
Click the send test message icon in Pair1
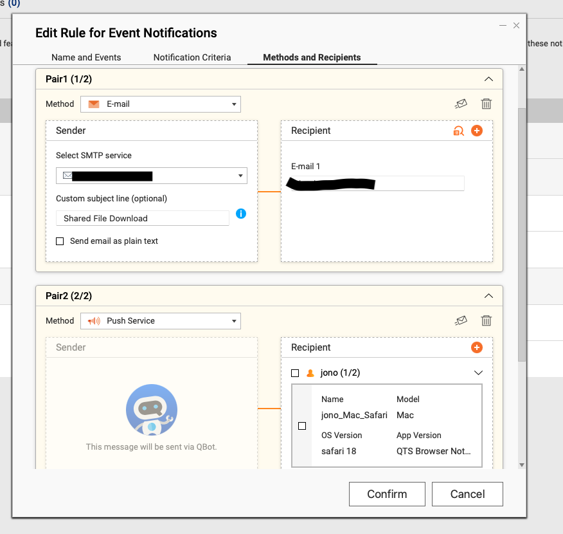coord(461,104)
